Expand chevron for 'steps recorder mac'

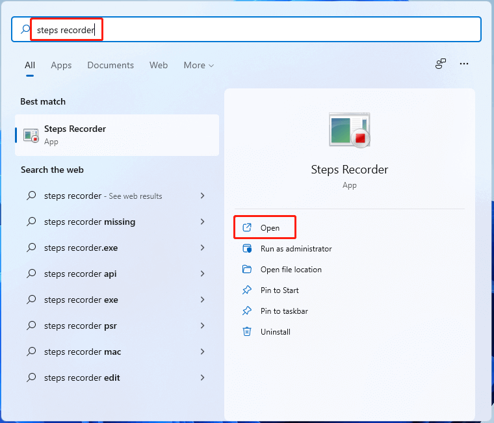point(203,352)
